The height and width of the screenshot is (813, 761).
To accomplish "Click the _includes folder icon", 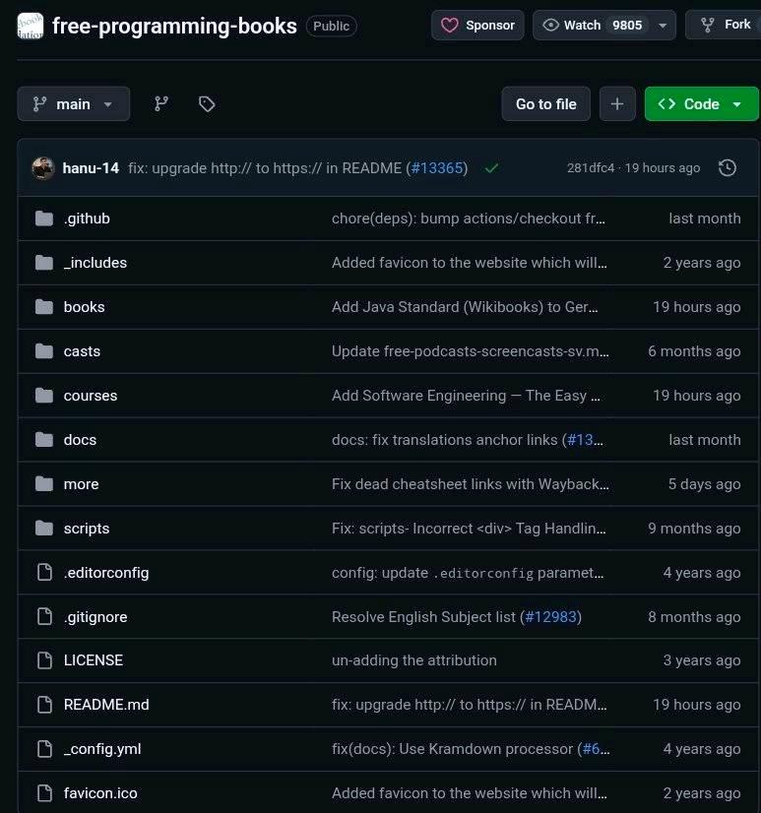I will click(44, 263).
